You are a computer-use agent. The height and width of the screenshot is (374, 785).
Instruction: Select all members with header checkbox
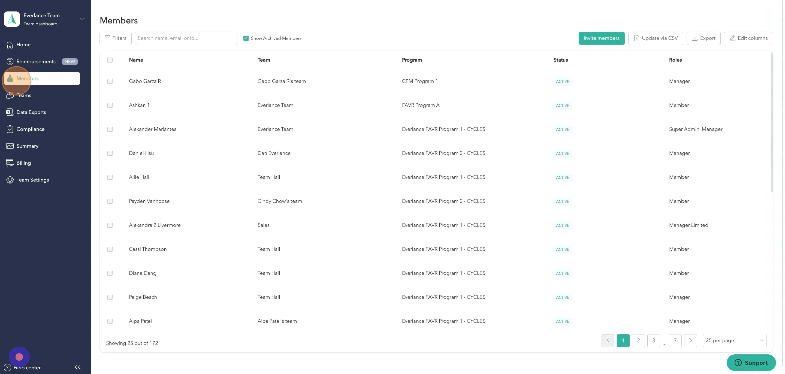coord(110,60)
